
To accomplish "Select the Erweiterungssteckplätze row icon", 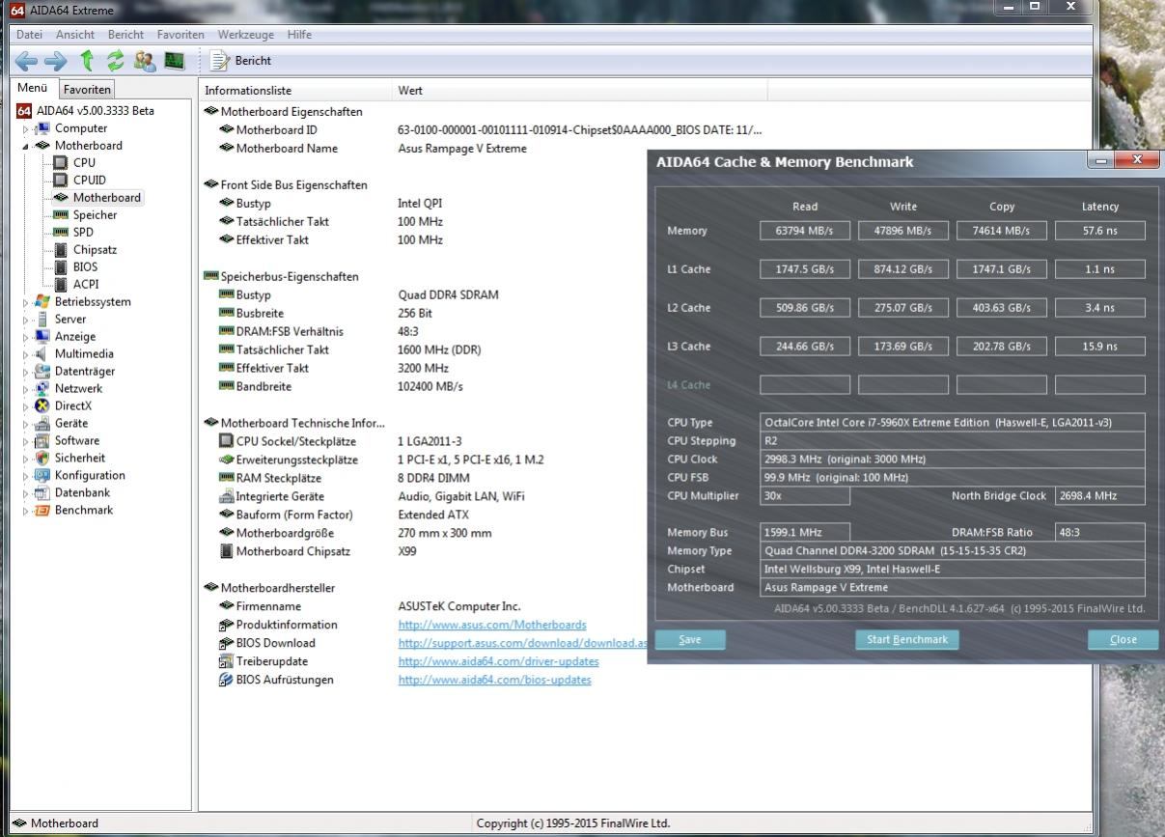I will [x=227, y=460].
